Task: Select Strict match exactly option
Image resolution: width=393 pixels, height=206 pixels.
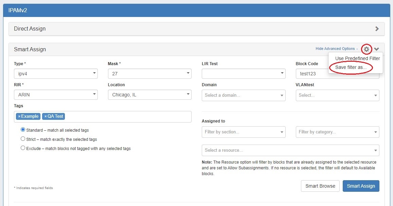Action: [23, 139]
